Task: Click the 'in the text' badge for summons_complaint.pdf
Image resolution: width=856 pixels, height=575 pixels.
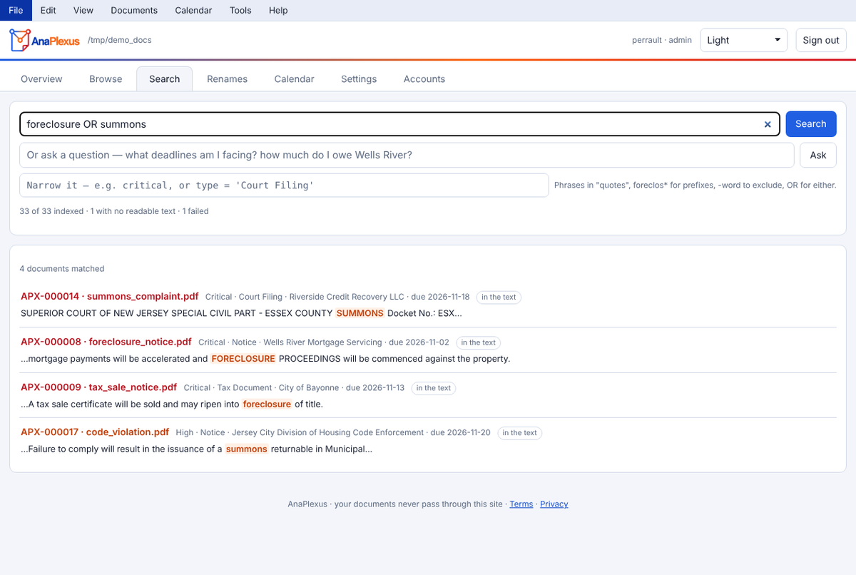Action: [499, 297]
